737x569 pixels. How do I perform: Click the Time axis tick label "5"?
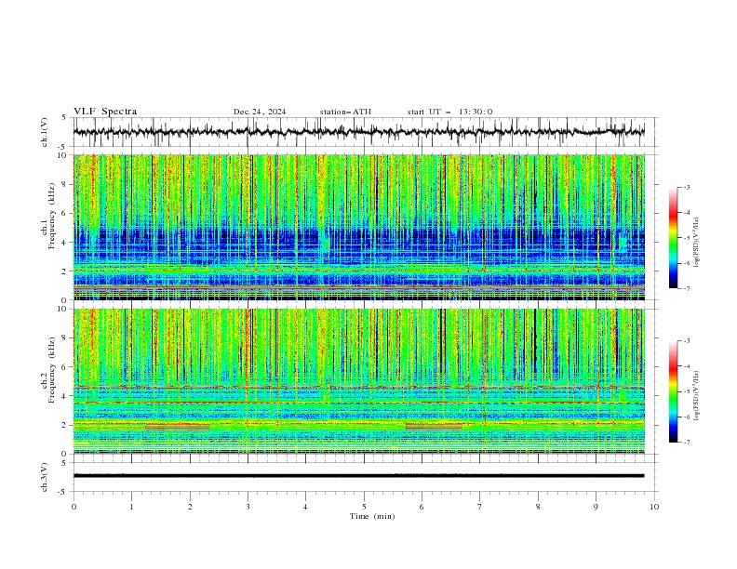(364, 507)
